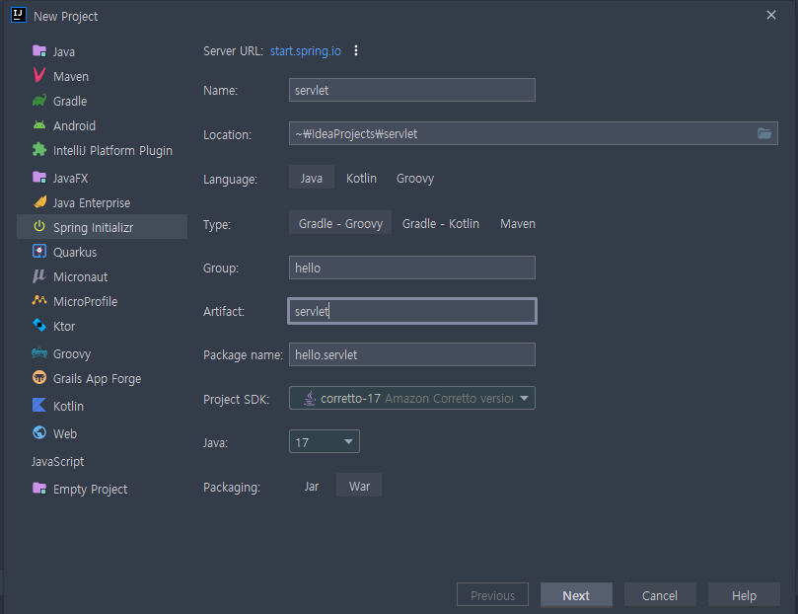Choose Gradle - Kotlin build type

click(x=440, y=223)
